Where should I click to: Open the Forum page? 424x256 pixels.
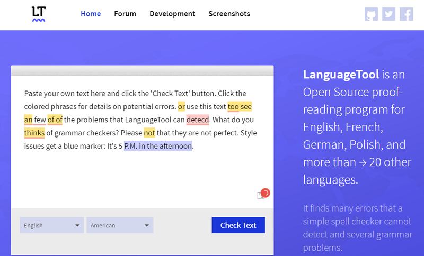(125, 14)
